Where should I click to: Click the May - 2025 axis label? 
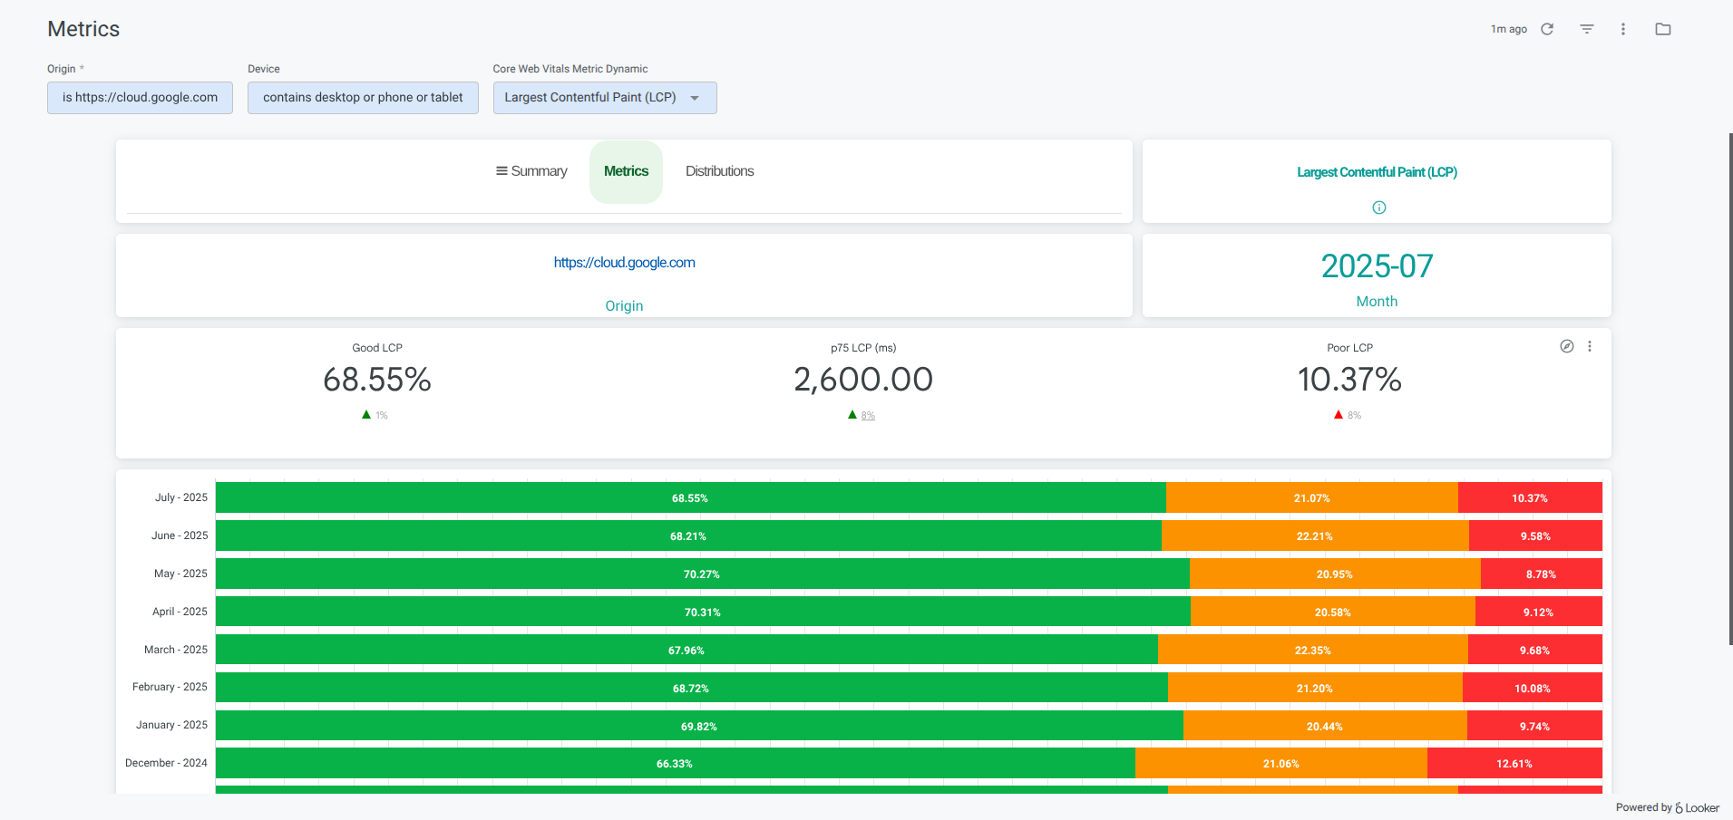[180, 574]
